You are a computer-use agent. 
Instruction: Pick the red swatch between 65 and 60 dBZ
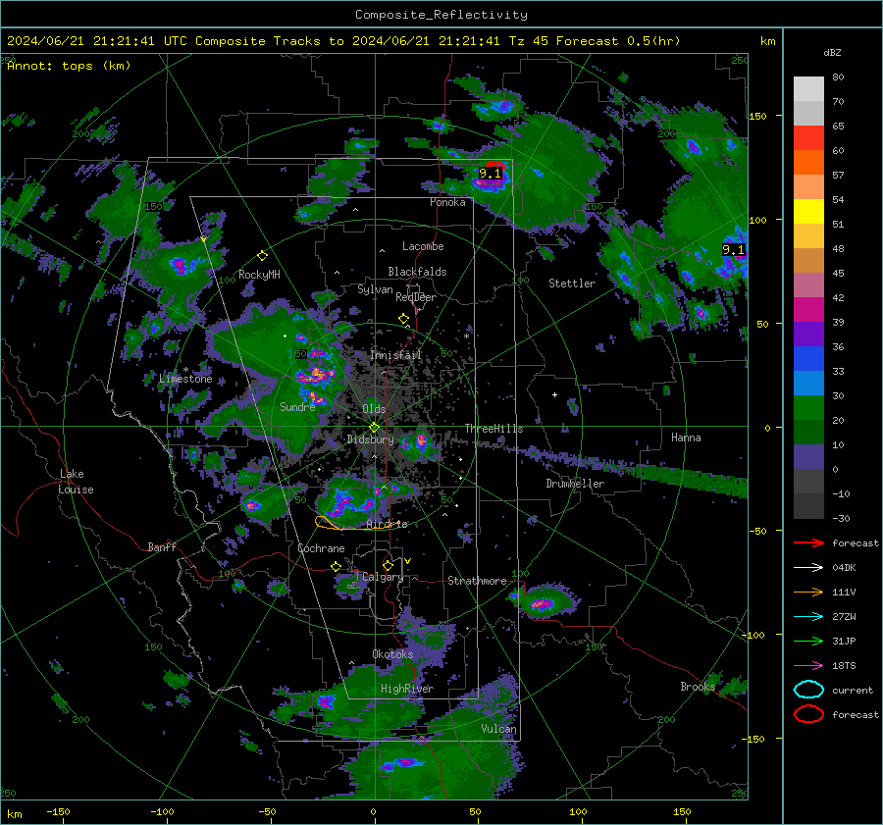coord(808,138)
